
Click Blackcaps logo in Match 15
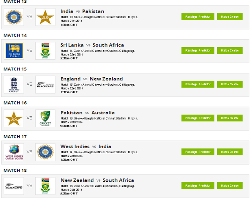pos(45,84)
